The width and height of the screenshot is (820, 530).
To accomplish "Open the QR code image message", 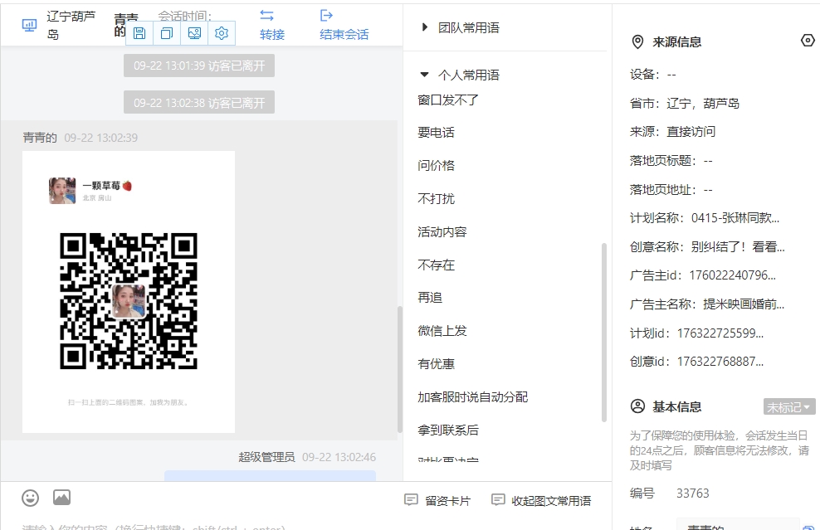I will [x=129, y=292].
